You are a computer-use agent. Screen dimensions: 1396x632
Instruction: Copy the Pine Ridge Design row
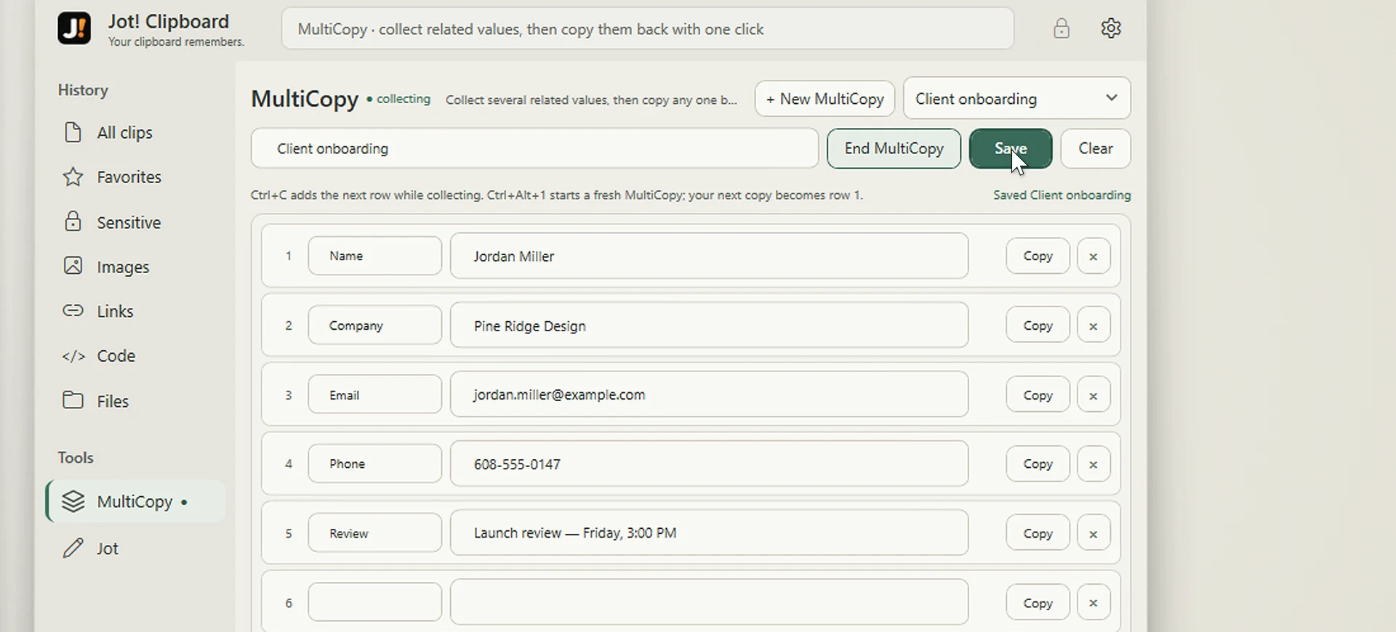[1038, 325]
